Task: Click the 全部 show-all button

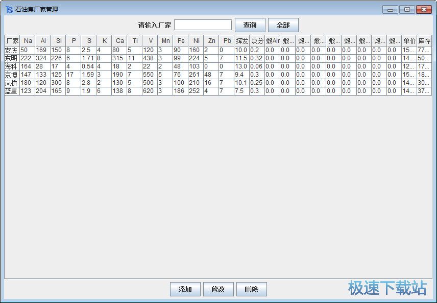Action: [283, 24]
